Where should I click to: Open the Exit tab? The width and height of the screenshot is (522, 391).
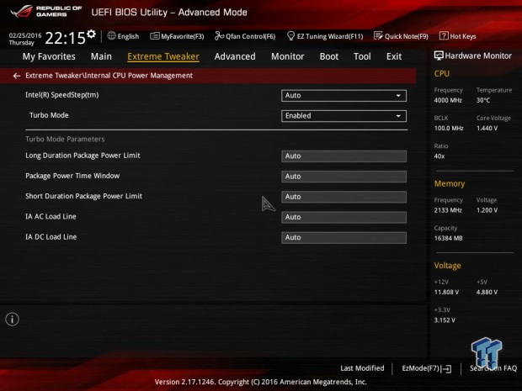point(394,56)
